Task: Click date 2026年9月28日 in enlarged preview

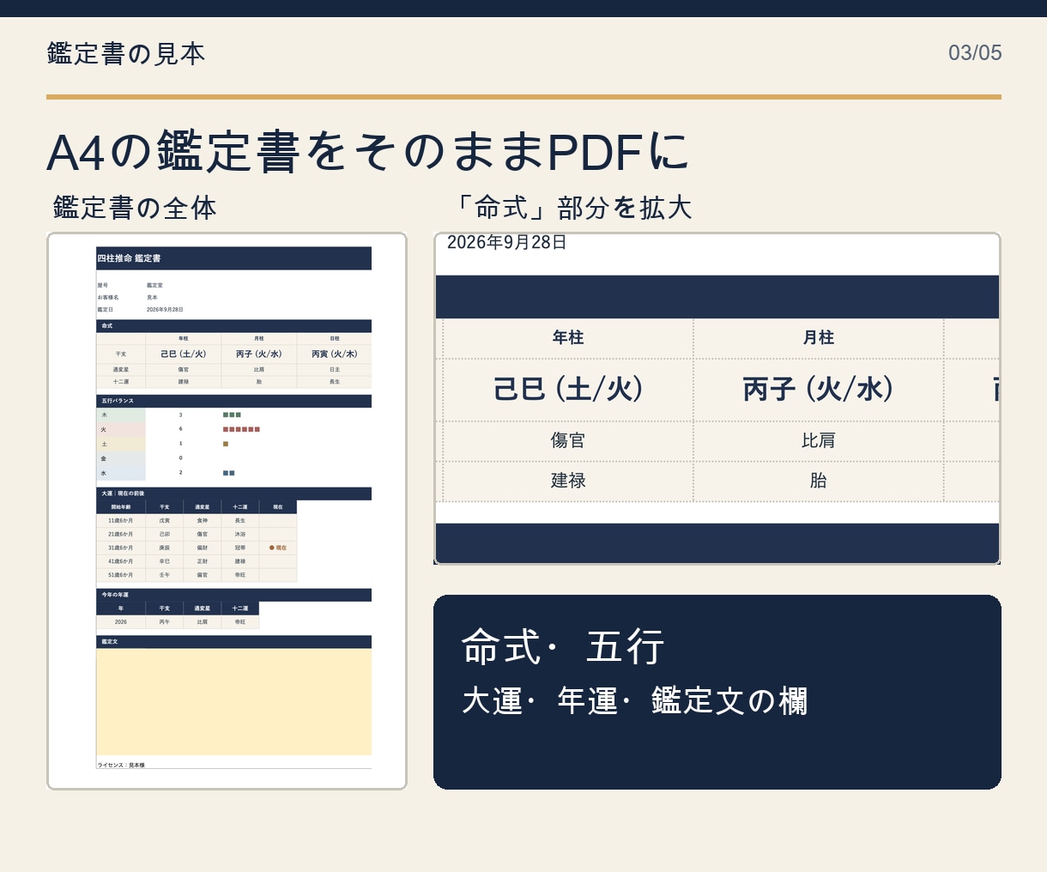Action: point(506,242)
